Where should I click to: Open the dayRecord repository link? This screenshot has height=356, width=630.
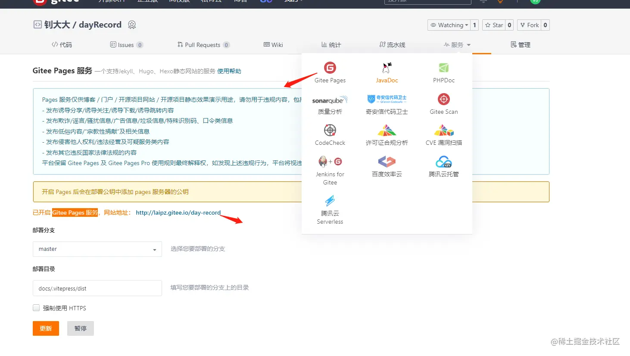tap(100, 25)
